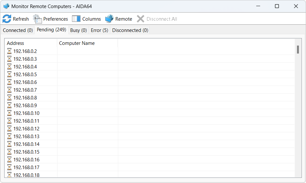This screenshot has height=183, width=306.
Task: Select the Pending (249) tab
Action: [x=51, y=30]
